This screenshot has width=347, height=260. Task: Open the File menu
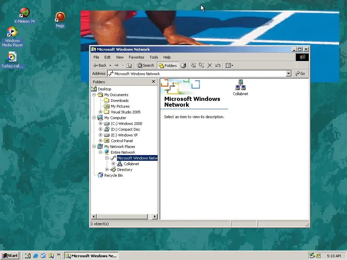click(96, 57)
